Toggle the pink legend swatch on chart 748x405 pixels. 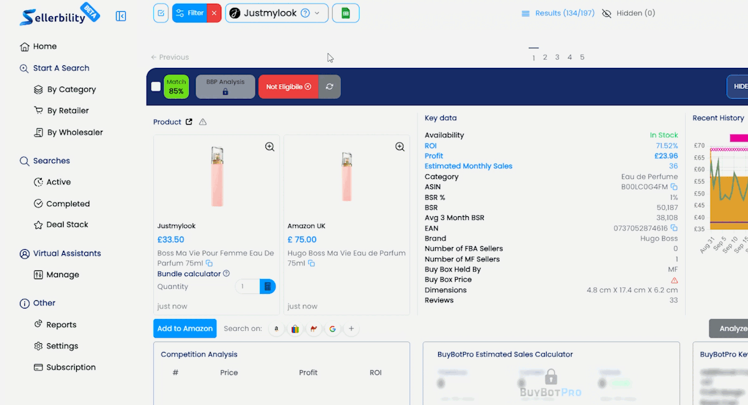tap(739, 138)
